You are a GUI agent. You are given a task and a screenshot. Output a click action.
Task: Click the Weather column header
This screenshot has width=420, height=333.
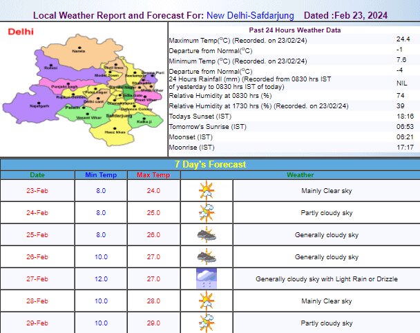tap(300, 175)
